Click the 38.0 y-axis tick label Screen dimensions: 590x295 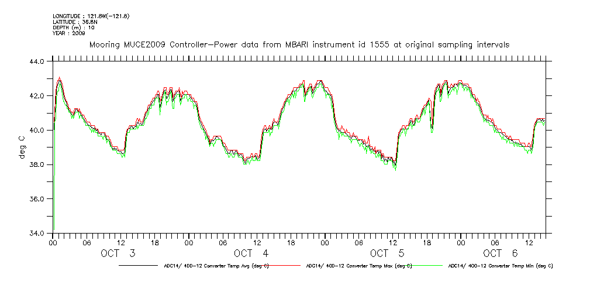click(x=36, y=164)
